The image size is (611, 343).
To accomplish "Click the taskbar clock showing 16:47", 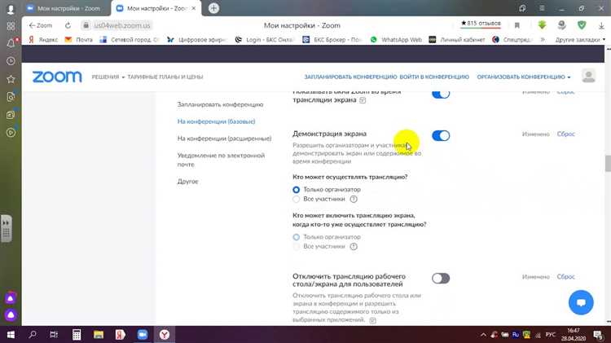I will tap(574, 334).
